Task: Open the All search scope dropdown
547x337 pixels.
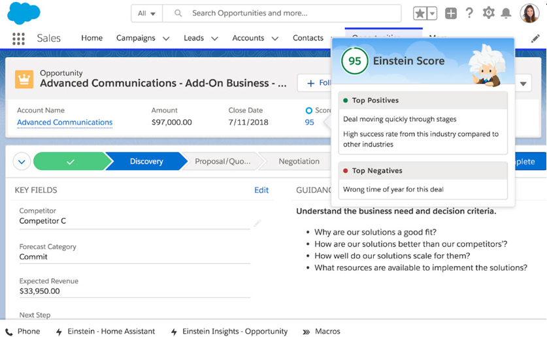Action: [146, 14]
